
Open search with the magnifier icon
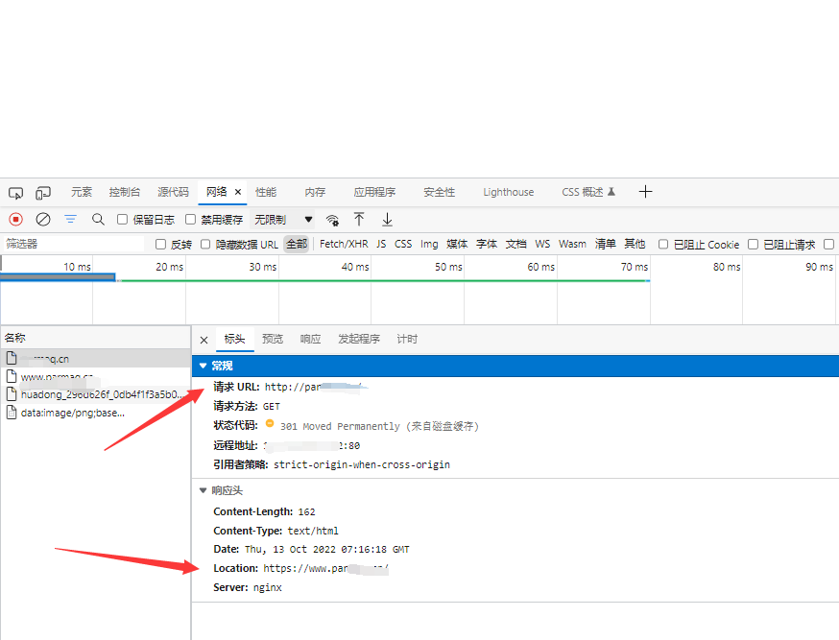(x=98, y=219)
